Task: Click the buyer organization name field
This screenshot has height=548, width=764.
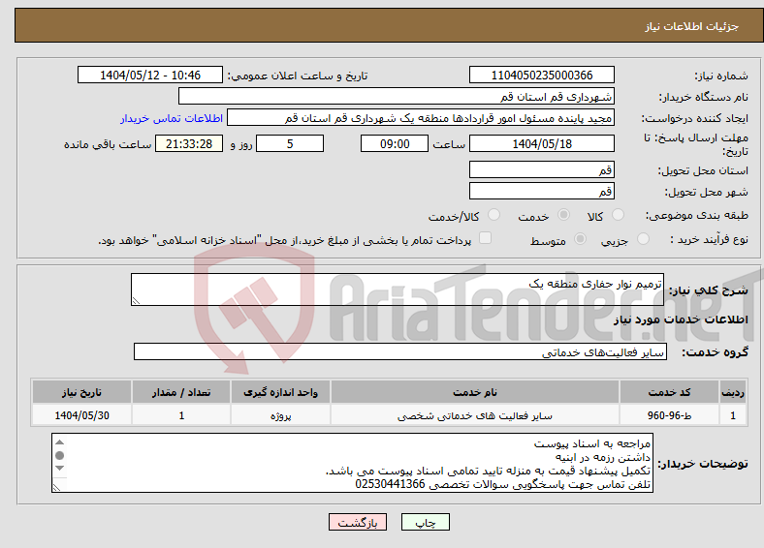Action: (x=397, y=97)
